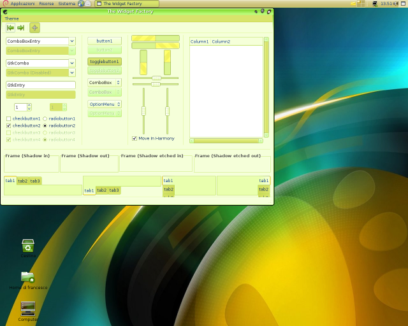The image size is (408, 326).
Task: Select tab2 in left-side vertical notebook
Action: [168, 189]
